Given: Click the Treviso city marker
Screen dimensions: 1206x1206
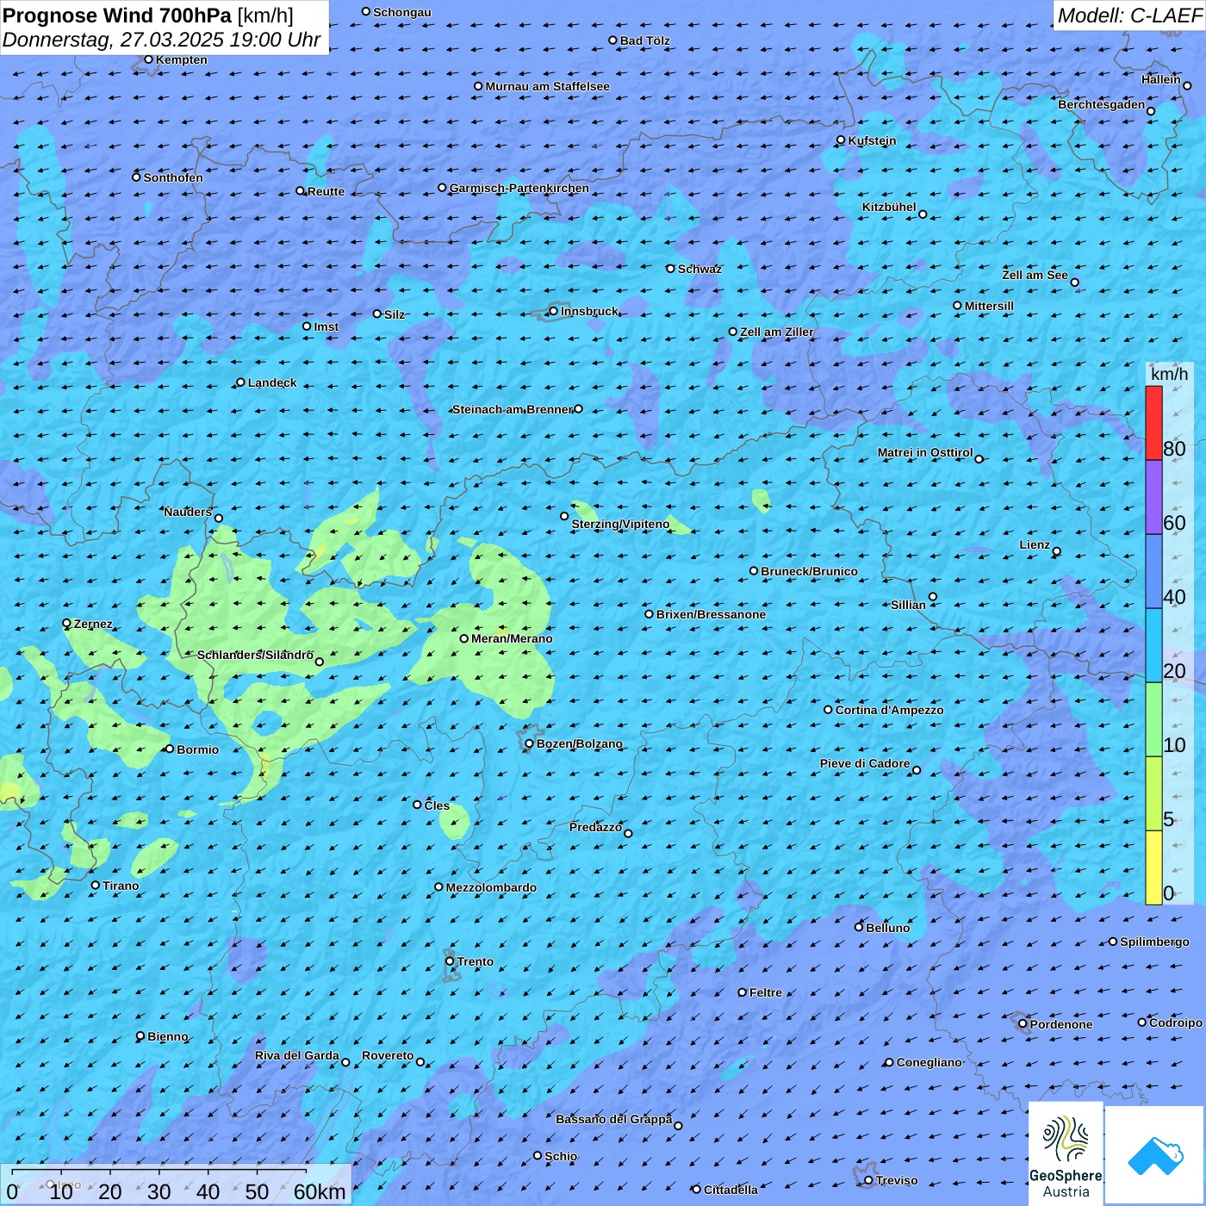Looking at the screenshot, I should 868,1180.
